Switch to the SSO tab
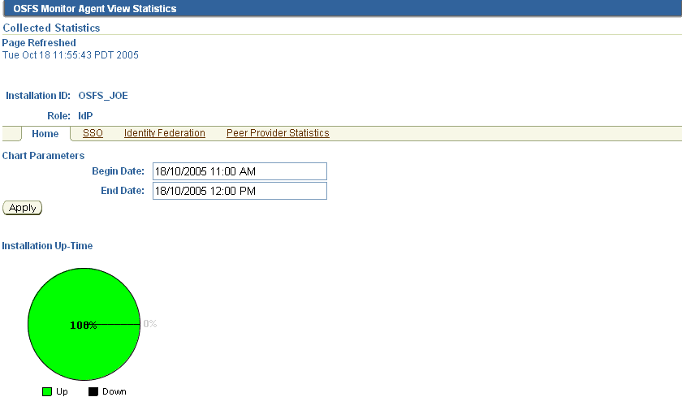 93,133
